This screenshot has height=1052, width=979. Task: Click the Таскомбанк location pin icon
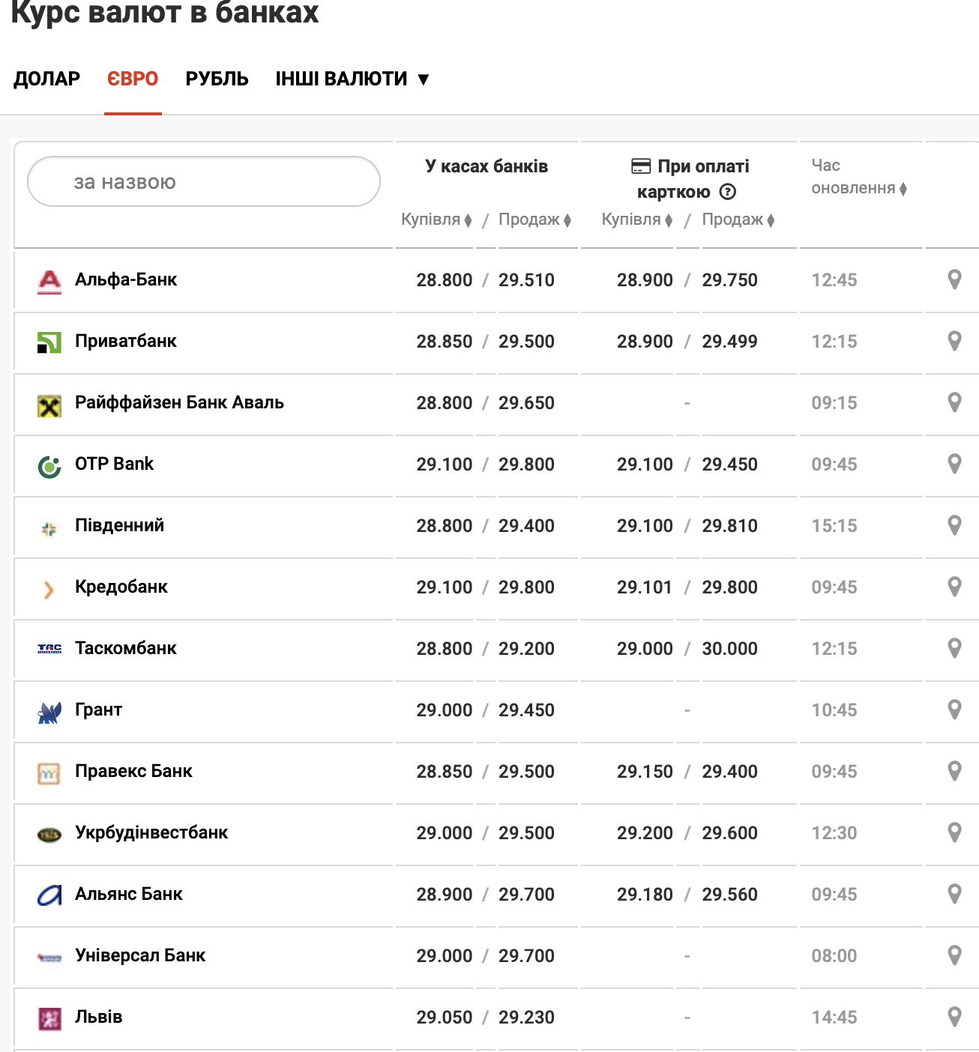954,648
